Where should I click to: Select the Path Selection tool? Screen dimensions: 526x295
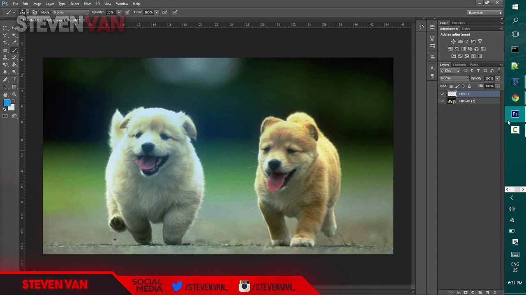pyautogui.click(x=5, y=87)
